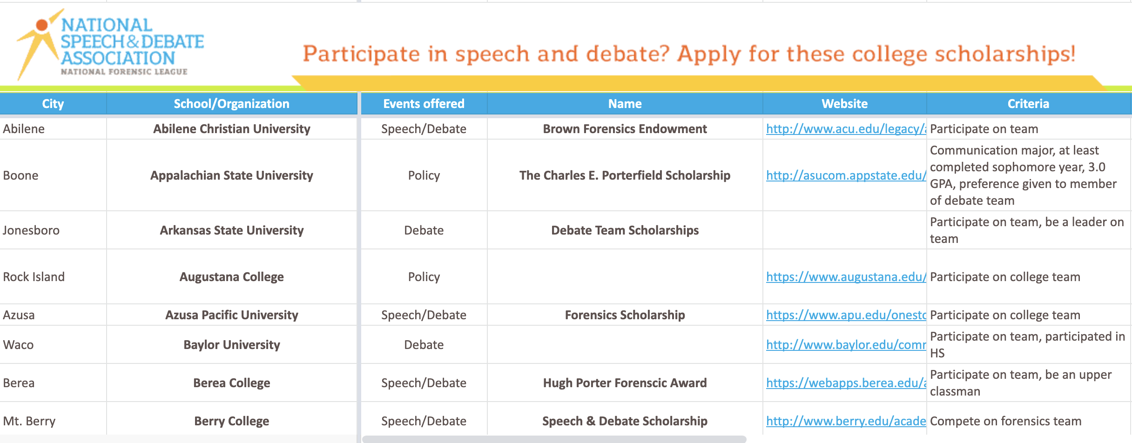Select the Hugh Porter Forenscic Award cell
The width and height of the screenshot is (1132, 443).
pyautogui.click(x=625, y=383)
